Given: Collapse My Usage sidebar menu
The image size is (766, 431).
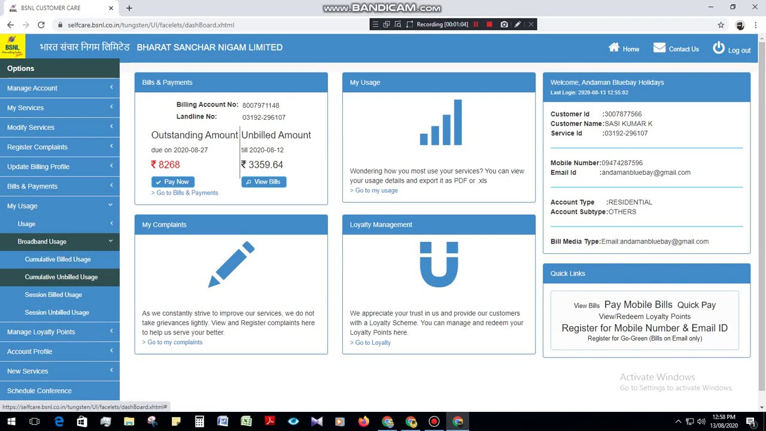Looking at the screenshot, I should [60, 206].
